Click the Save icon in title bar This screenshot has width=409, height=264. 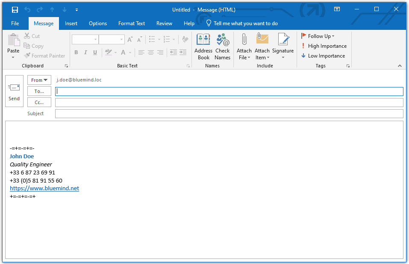coord(15,10)
